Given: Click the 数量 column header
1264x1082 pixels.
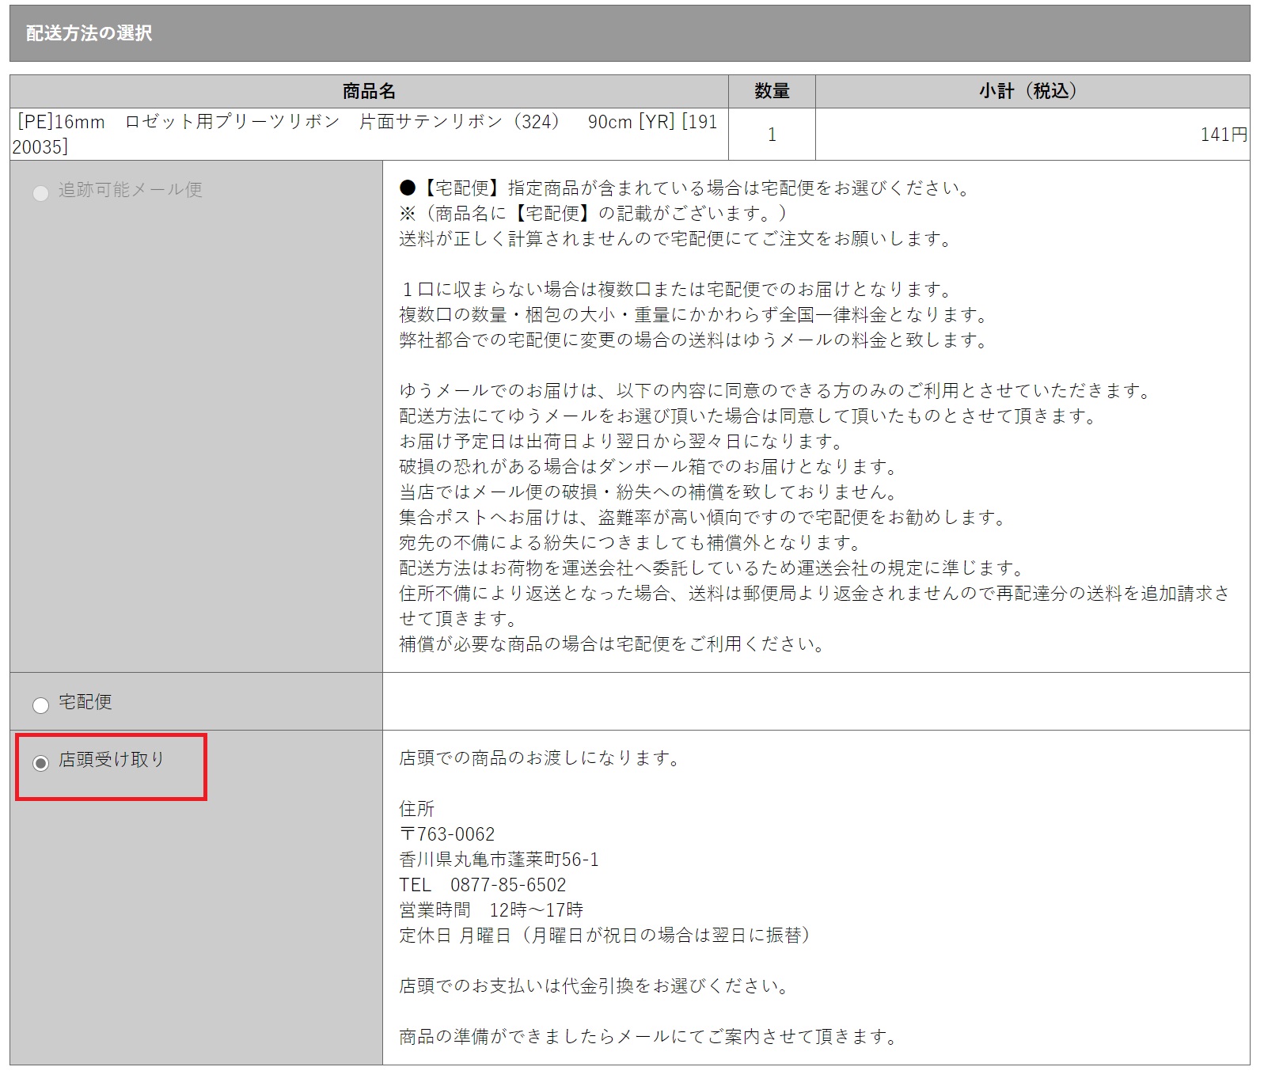Looking at the screenshot, I should tap(772, 91).
